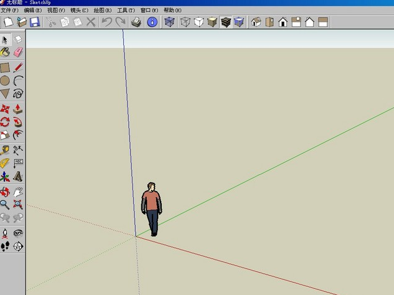Choose the Tape Measure tool
Image resolution: width=394 pixels, height=295 pixels.
(x=6, y=150)
